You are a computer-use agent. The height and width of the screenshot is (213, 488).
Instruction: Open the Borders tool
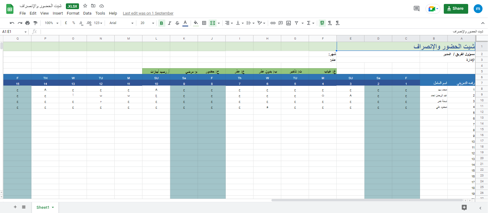pos(204,23)
